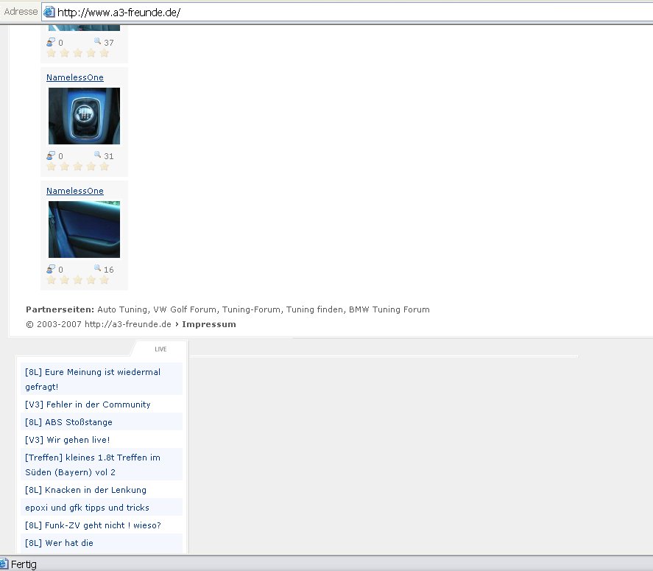Viewport: 653px width, 571px height.
Task: Open the gear shift knob thumbnail
Action: 84,116
